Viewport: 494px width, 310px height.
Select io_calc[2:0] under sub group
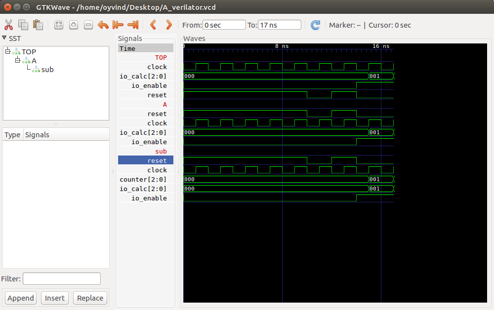[143, 189]
